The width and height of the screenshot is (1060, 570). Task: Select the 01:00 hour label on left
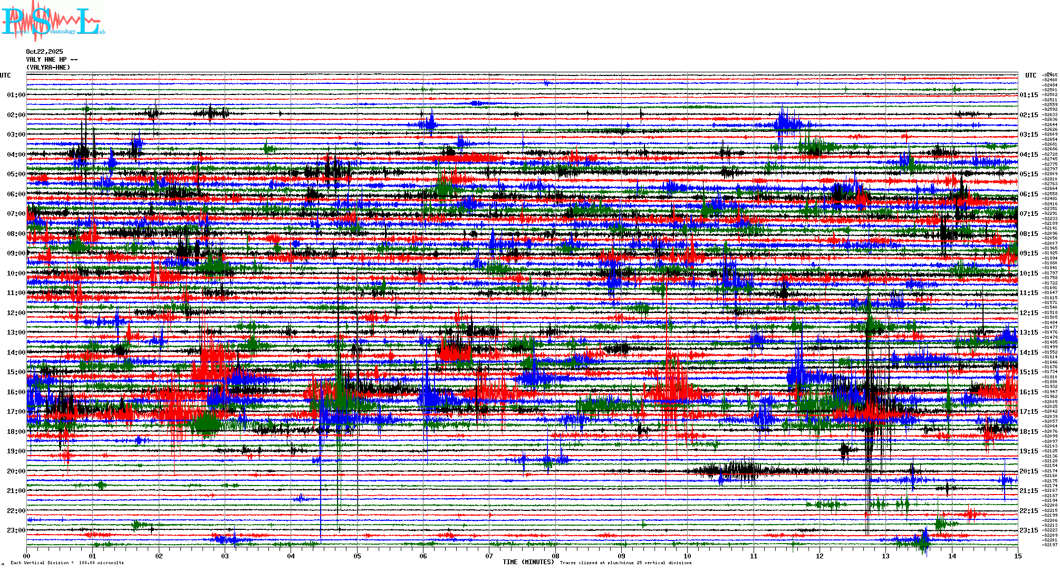tap(16, 95)
